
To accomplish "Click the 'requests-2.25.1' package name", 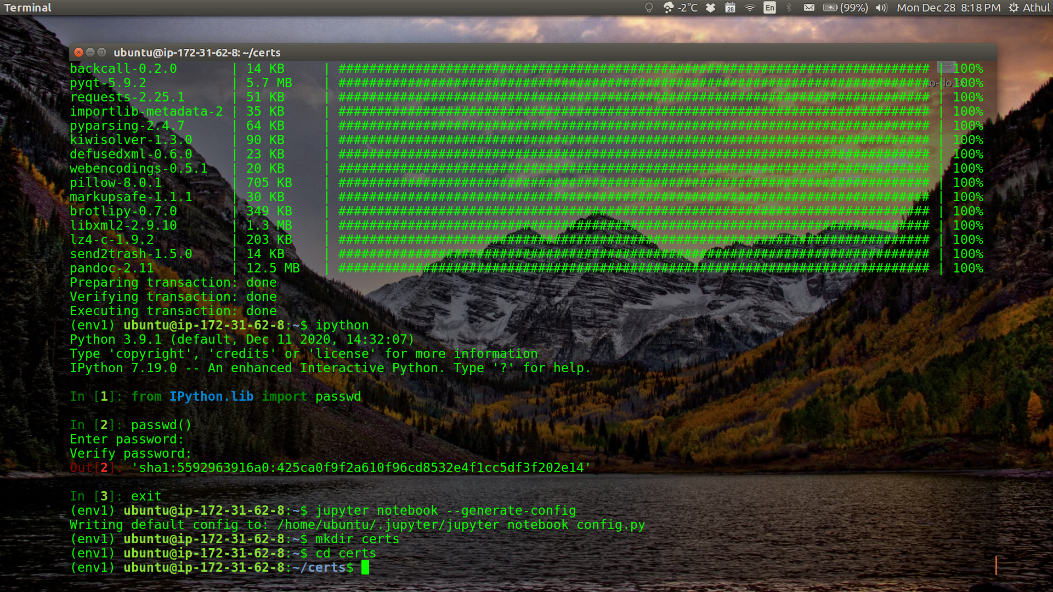I will (x=127, y=97).
